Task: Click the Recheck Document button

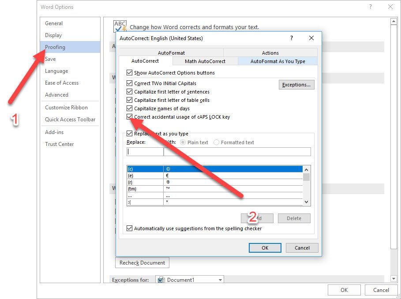Action: click(142, 263)
